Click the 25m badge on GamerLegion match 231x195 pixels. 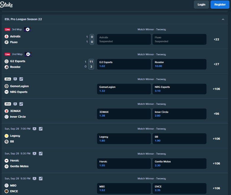click(x=8, y=79)
